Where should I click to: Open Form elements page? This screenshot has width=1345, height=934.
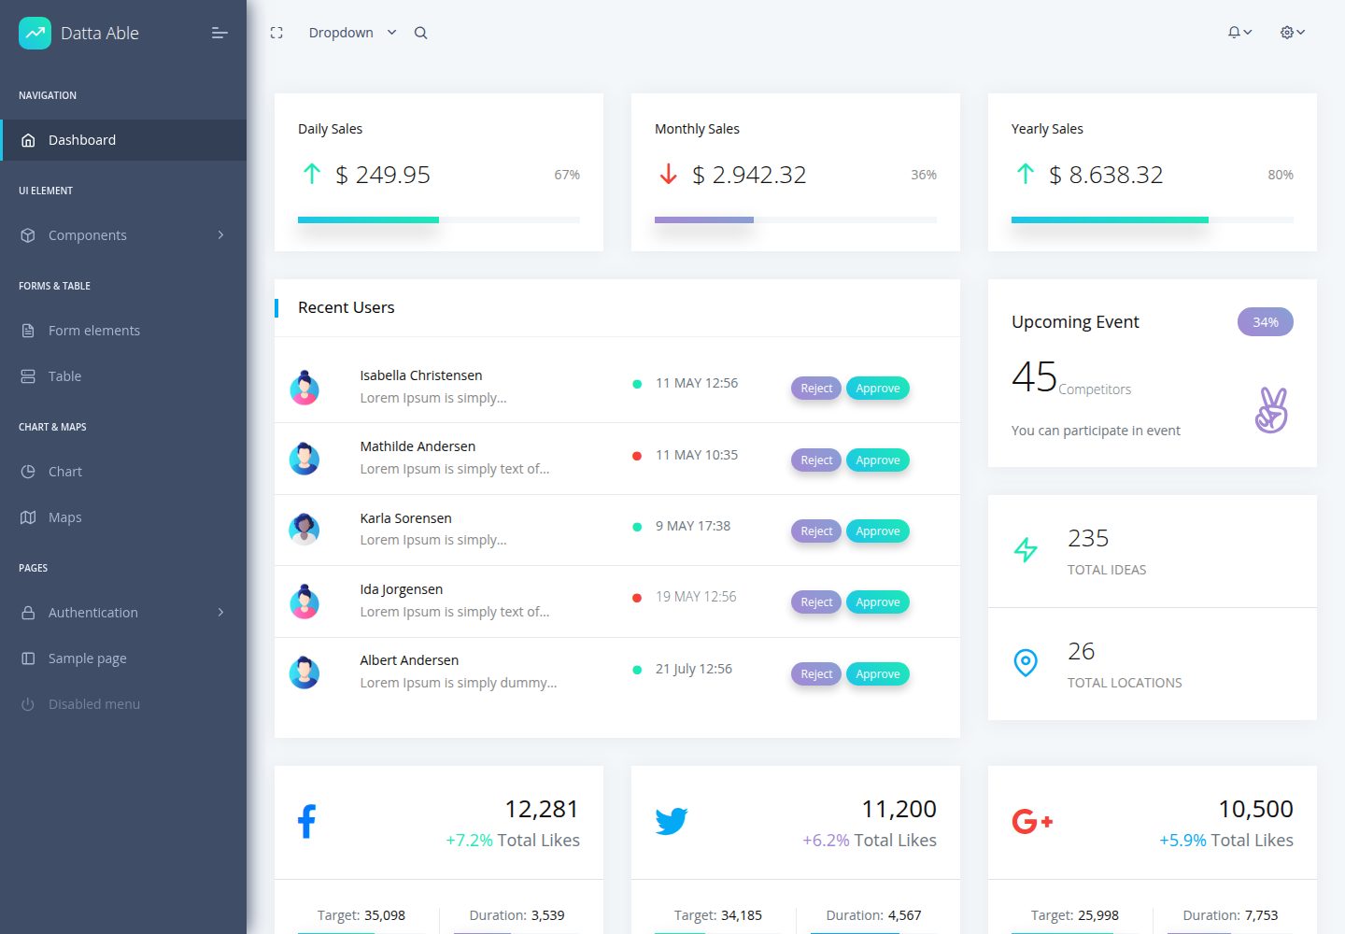pos(123,331)
